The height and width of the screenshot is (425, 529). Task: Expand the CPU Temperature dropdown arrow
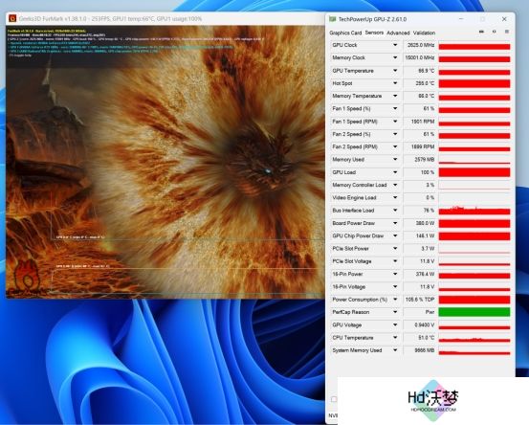[x=395, y=338]
